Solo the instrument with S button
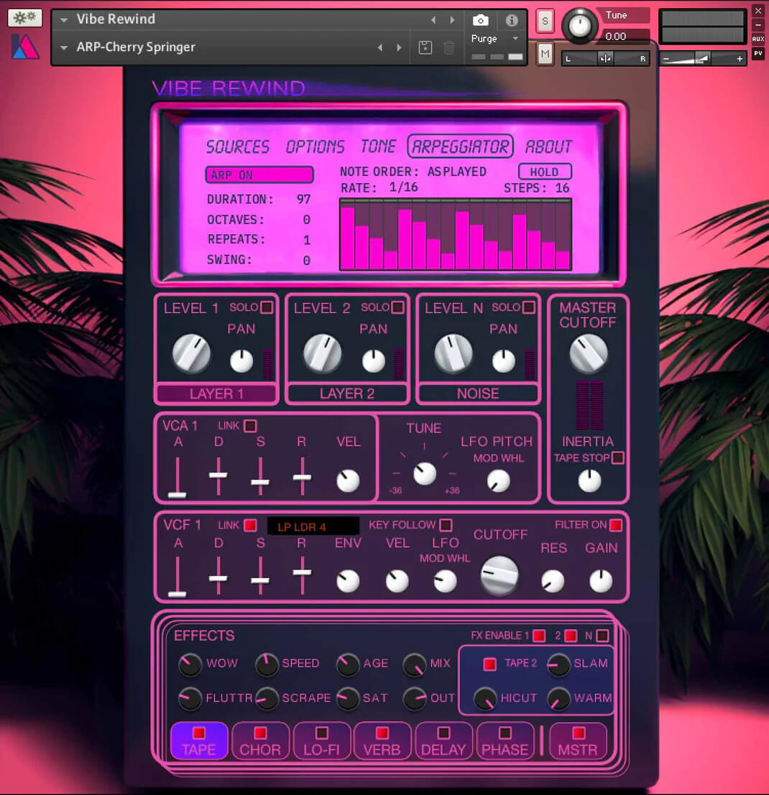 [x=544, y=22]
